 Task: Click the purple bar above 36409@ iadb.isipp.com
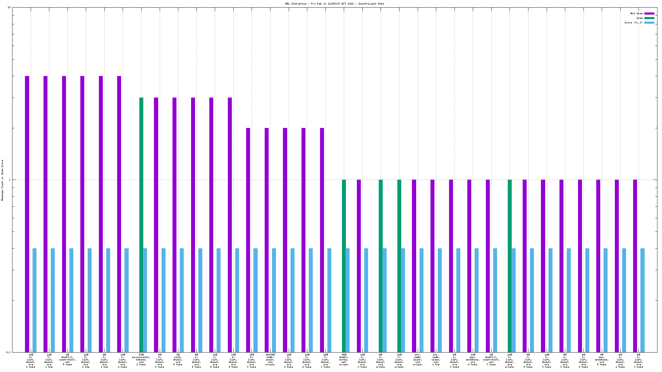pyautogui.click(x=267, y=240)
